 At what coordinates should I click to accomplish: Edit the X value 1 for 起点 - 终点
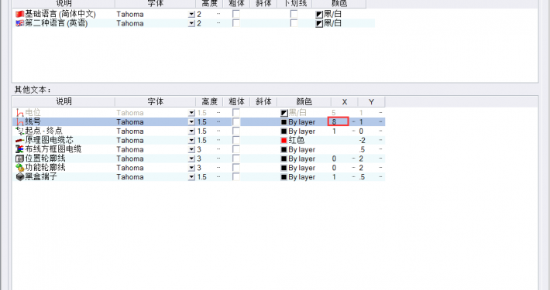334,131
